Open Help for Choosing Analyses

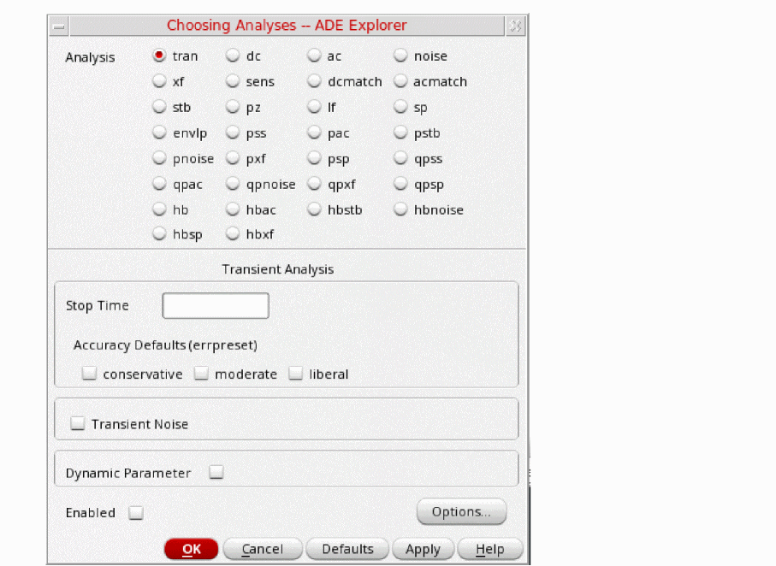coord(490,549)
